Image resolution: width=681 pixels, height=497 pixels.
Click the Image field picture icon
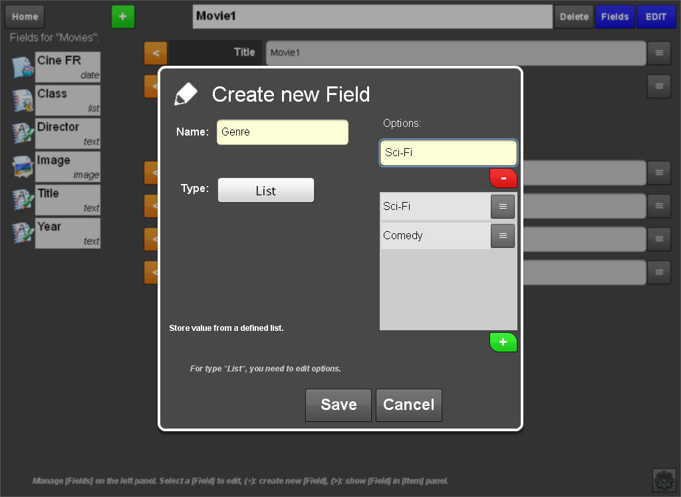point(23,167)
